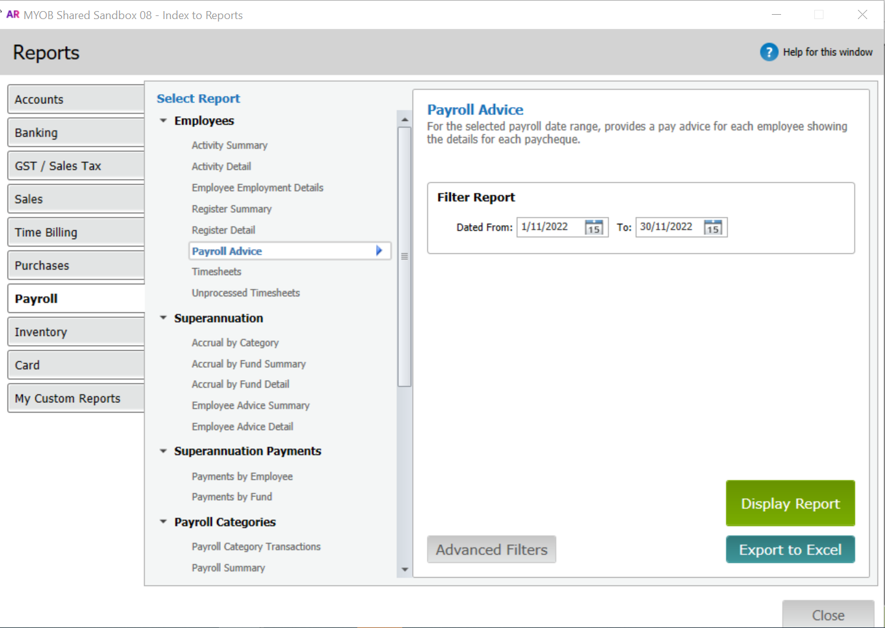Select the Register Summary report
This screenshot has width=885, height=628.
tap(232, 209)
